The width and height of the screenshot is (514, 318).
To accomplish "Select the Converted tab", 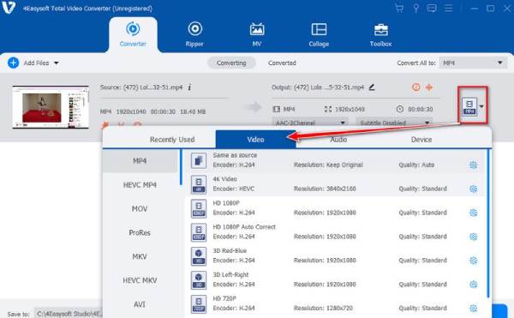I will point(282,63).
